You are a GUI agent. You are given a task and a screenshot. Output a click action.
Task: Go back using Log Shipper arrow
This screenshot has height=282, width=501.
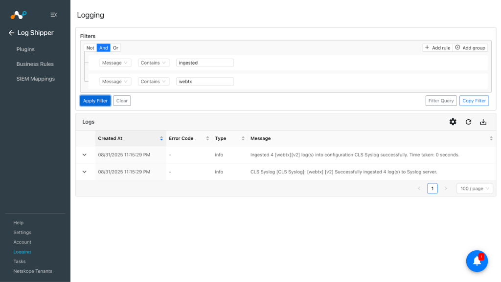[11, 33]
